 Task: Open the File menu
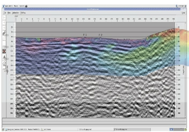point(5,13)
